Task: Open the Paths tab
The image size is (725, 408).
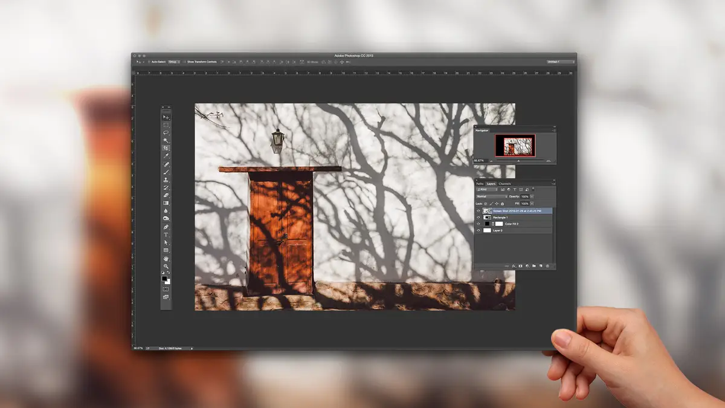Action: (479, 184)
